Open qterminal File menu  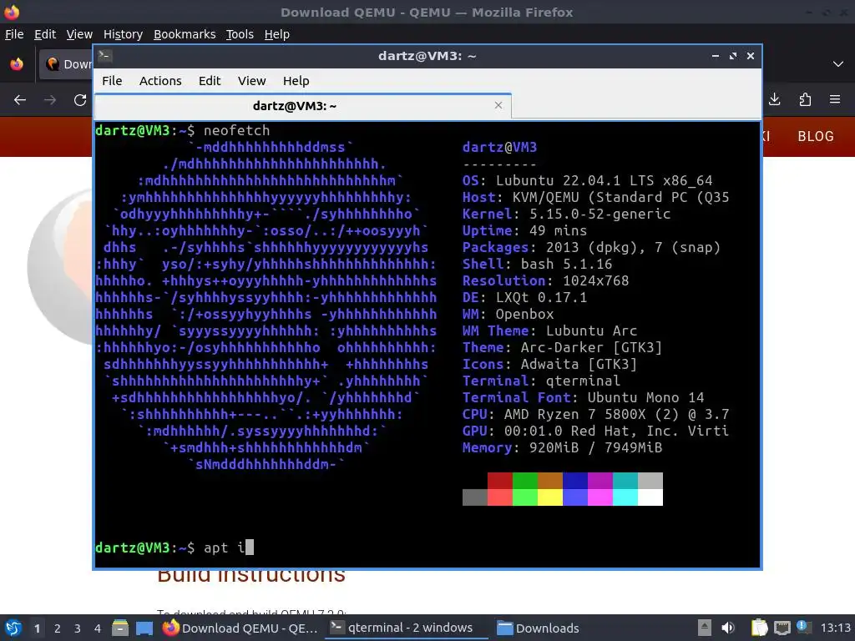click(x=112, y=81)
